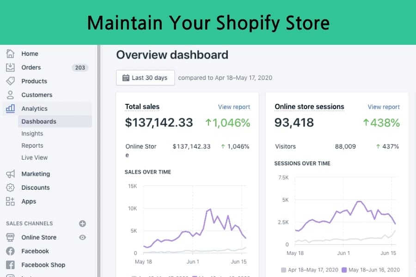Click the Customers person icon
Screen dimensions: 416x277
coord(10,95)
